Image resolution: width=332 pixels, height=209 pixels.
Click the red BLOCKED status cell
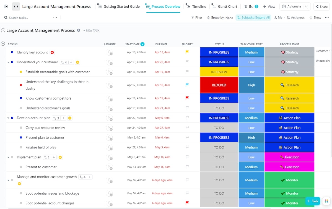[x=219, y=85]
